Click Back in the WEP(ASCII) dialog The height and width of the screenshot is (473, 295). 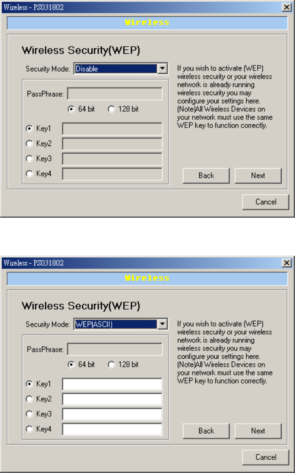tap(206, 431)
